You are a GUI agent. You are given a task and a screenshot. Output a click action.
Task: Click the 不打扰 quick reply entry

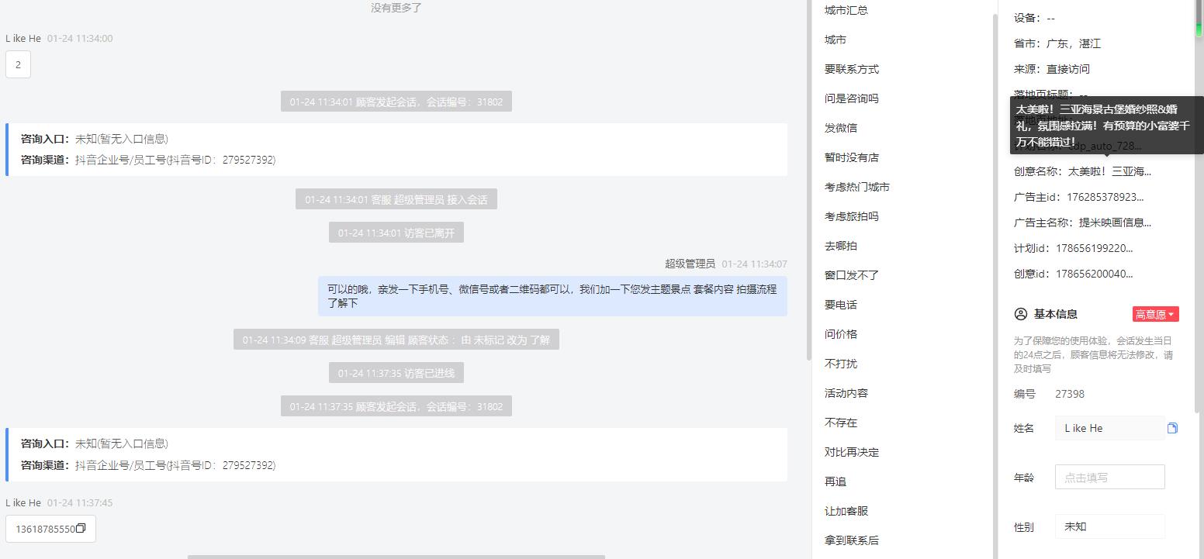(840, 364)
